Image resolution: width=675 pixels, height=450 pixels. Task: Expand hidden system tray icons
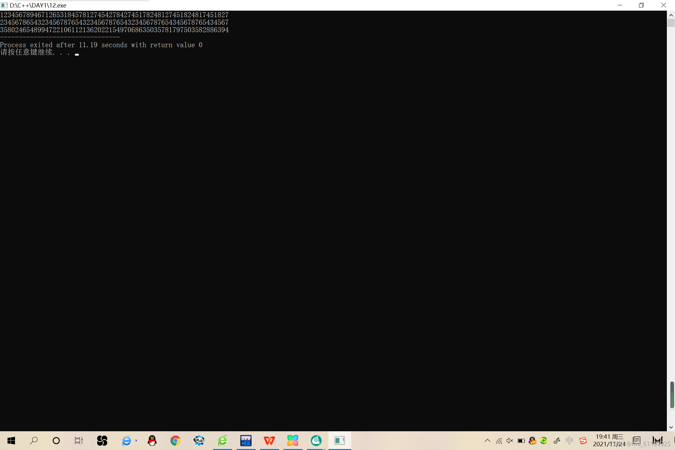click(x=487, y=441)
